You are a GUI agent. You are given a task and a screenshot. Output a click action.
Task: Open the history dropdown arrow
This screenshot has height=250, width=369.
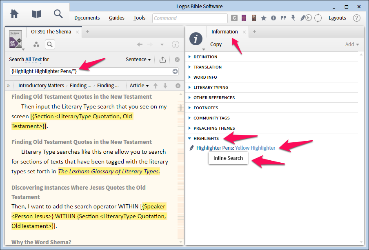click(x=162, y=44)
